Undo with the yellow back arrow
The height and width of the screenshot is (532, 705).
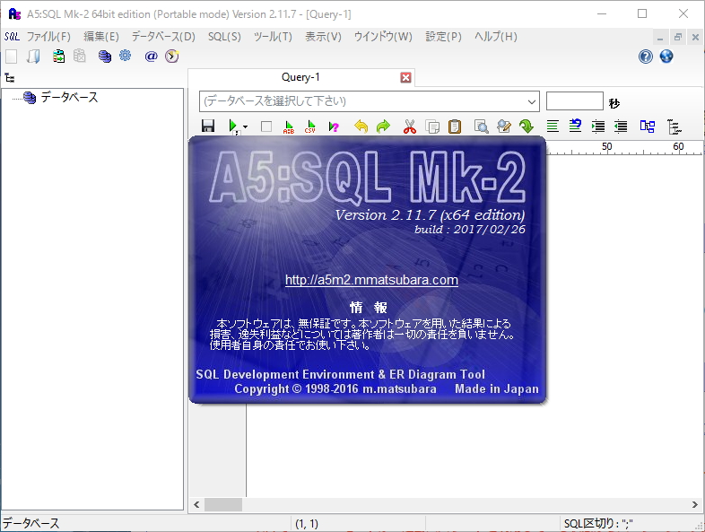click(x=361, y=126)
